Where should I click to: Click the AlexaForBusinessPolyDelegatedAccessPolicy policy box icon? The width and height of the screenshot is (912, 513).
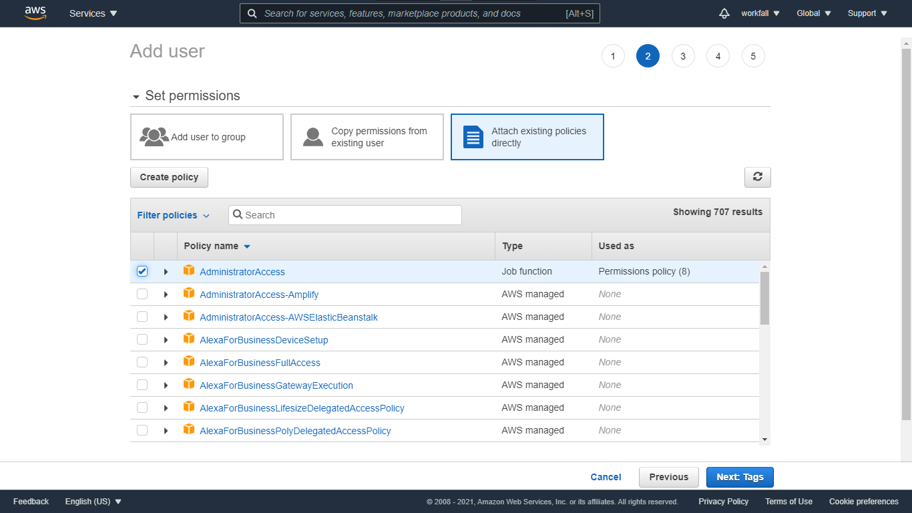pos(189,430)
